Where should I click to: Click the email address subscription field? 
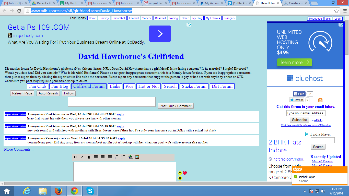[x=306, y=113]
